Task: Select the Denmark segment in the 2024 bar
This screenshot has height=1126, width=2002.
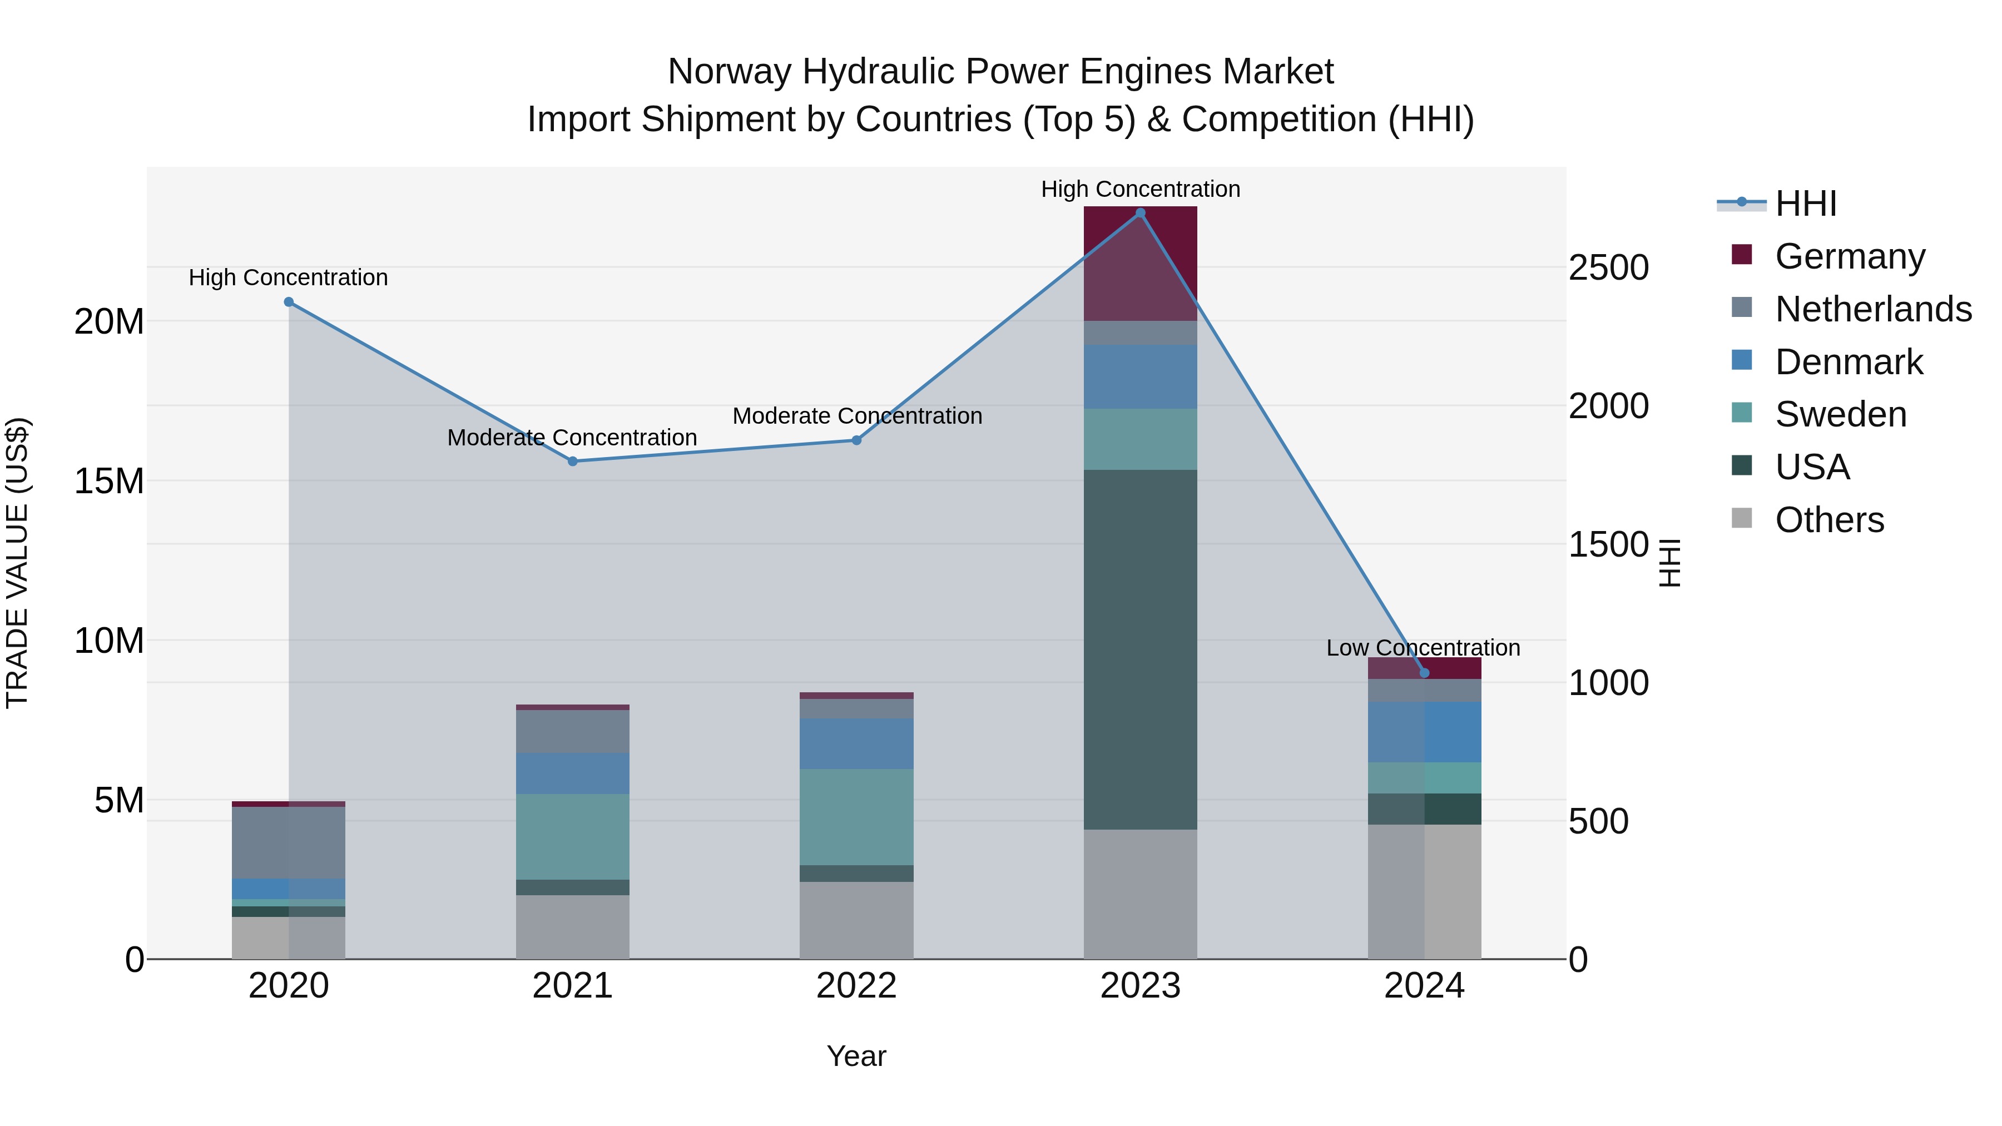Action: point(1425,732)
